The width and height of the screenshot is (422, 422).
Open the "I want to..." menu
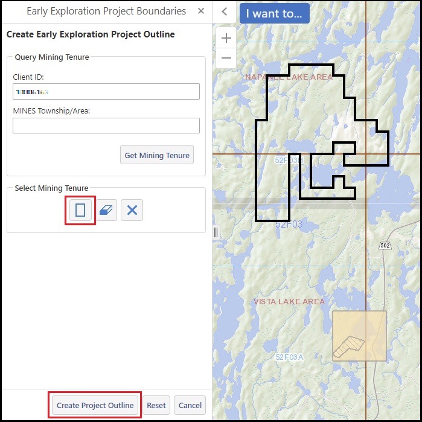pyautogui.click(x=274, y=13)
